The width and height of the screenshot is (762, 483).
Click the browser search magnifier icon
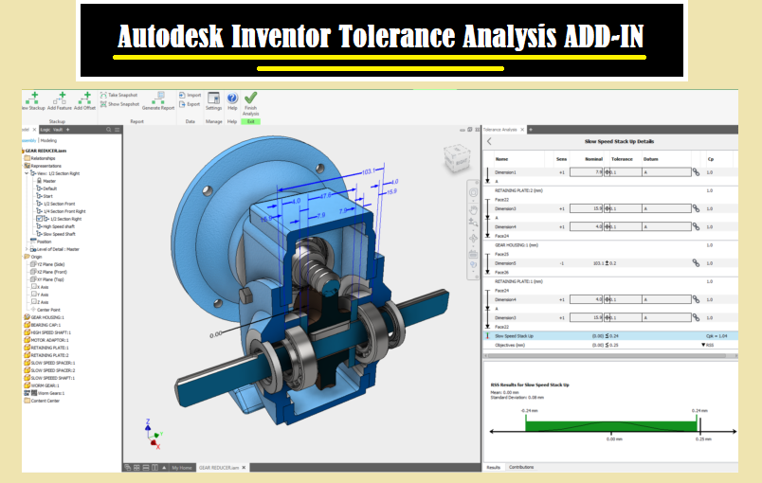(x=109, y=130)
